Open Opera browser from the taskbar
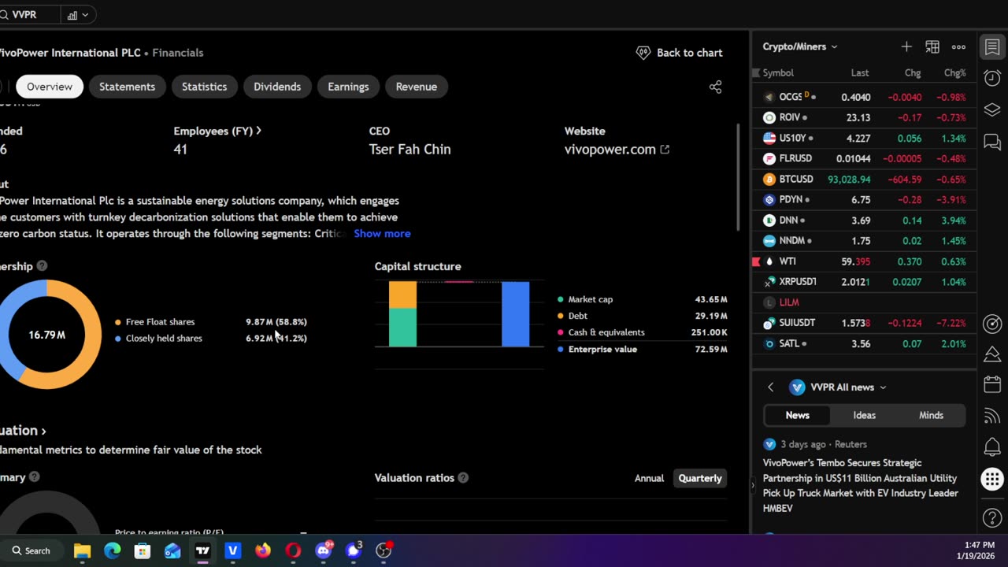The height and width of the screenshot is (567, 1008). pos(293,550)
